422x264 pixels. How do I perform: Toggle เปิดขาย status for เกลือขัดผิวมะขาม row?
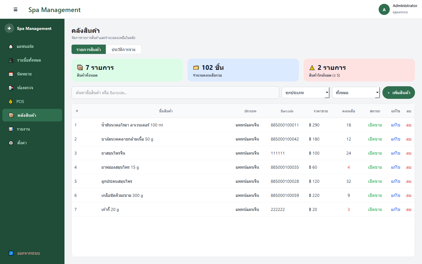(x=375, y=195)
